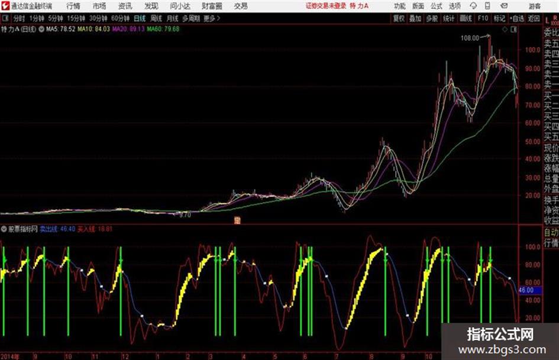Open the 功能 menu

400,6
